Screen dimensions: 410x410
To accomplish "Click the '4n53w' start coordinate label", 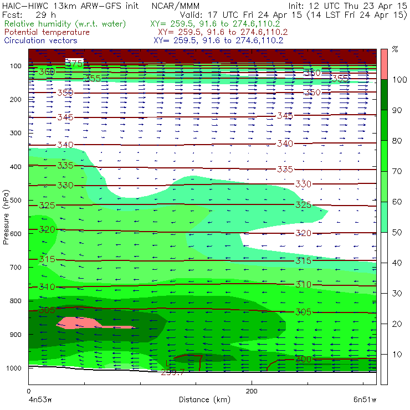I will pyautogui.click(x=40, y=400).
